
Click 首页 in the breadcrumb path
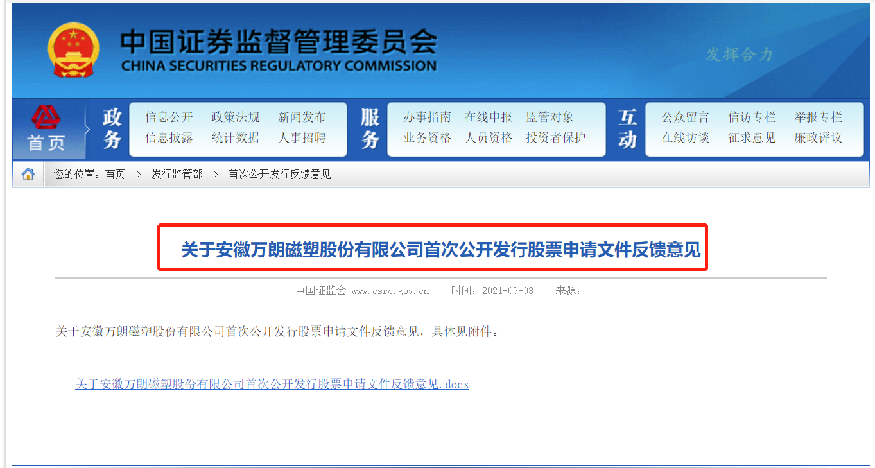click(114, 173)
